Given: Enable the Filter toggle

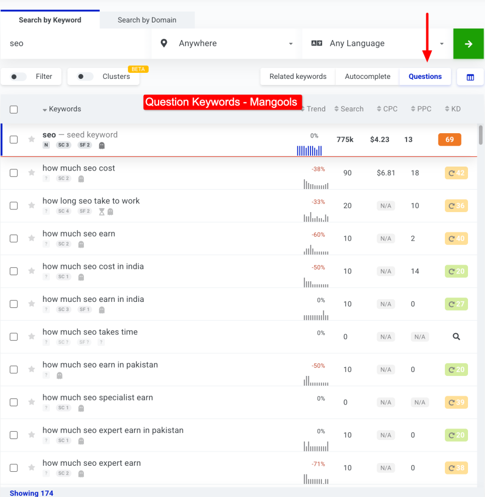Looking at the screenshot, I should point(16,77).
